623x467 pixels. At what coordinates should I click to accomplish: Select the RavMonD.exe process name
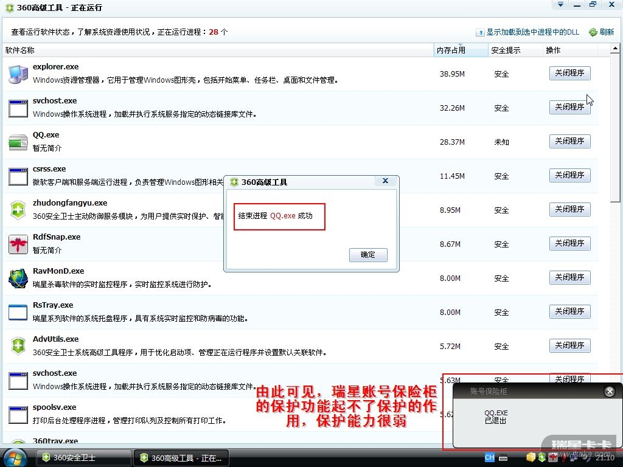[x=58, y=271]
